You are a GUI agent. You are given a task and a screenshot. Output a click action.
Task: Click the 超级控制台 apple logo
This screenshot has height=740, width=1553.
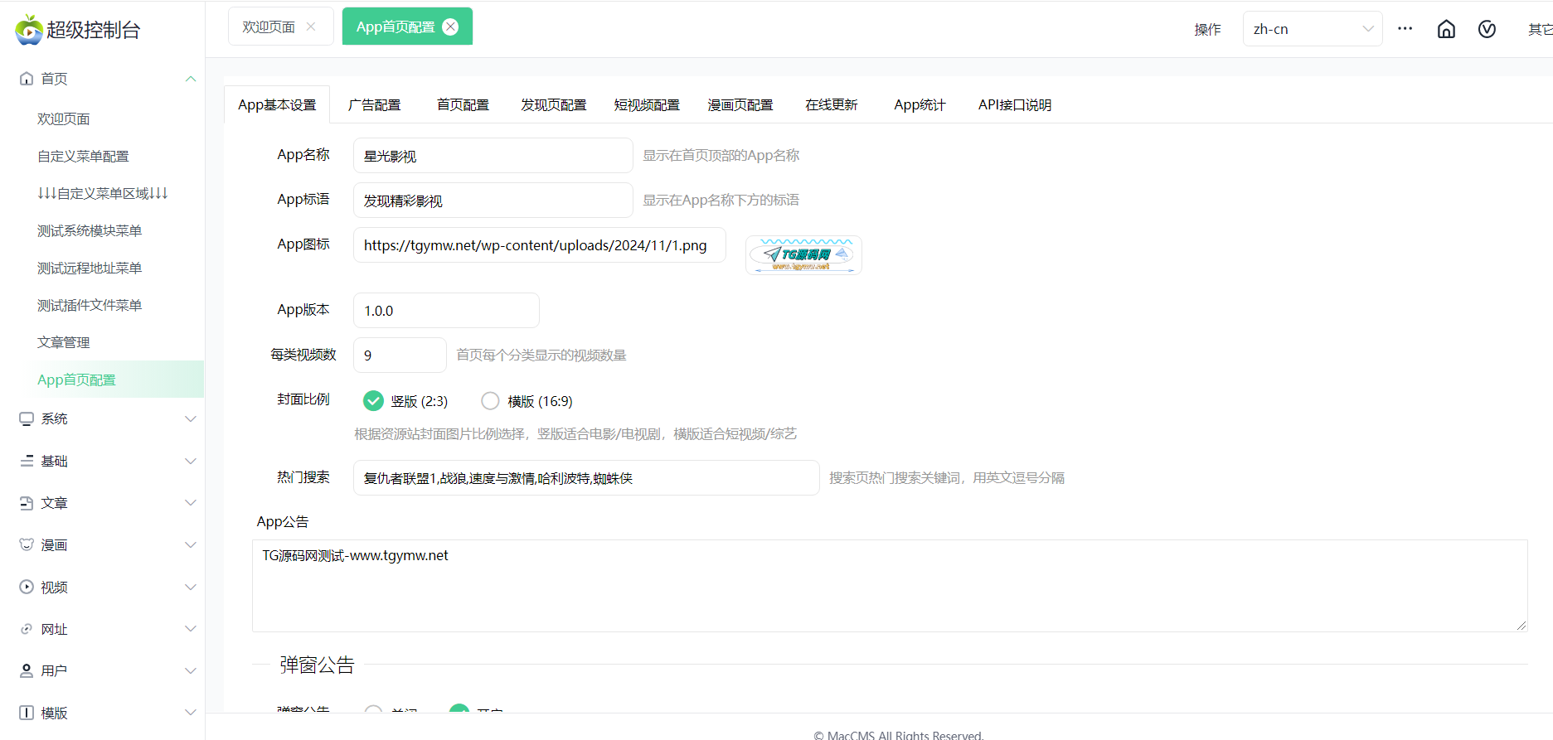(29, 30)
